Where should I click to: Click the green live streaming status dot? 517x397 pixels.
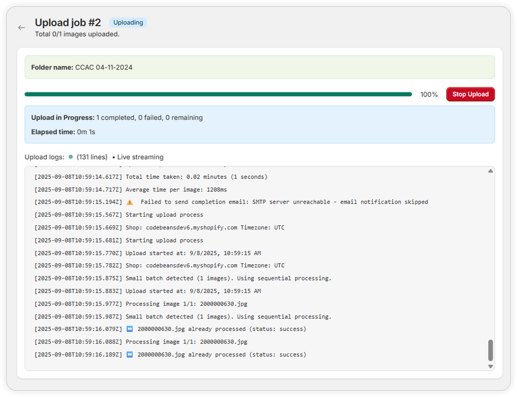click(71, 157)
